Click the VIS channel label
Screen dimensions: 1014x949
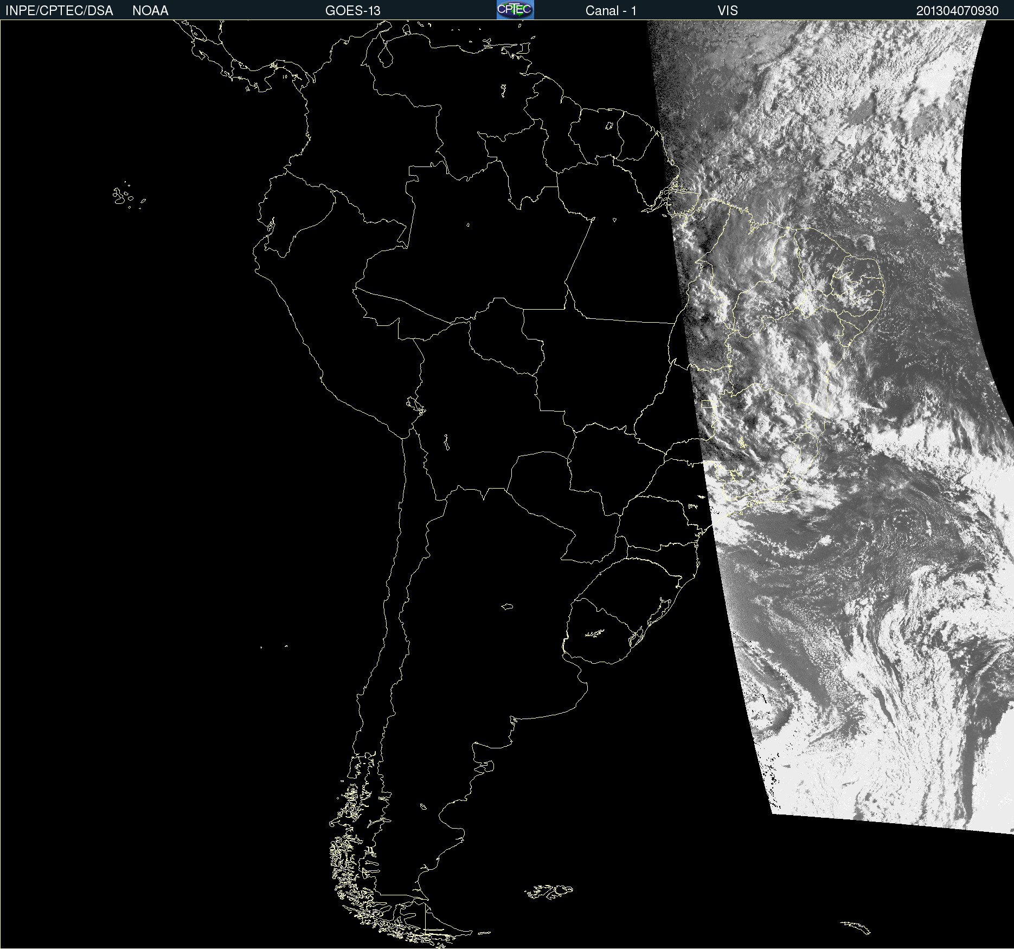(x=728, y=11)
